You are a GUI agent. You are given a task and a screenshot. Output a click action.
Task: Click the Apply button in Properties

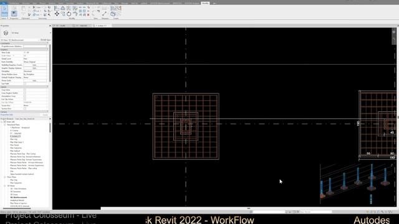(45, 114)
